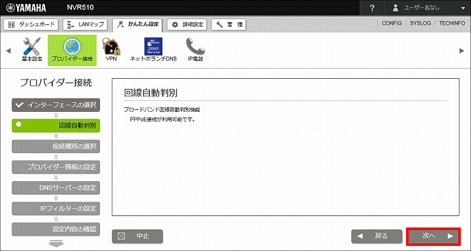The width and height of the screenshot is (471, 251).
Task: Click the 戻る back button
Action: [377, 236]
